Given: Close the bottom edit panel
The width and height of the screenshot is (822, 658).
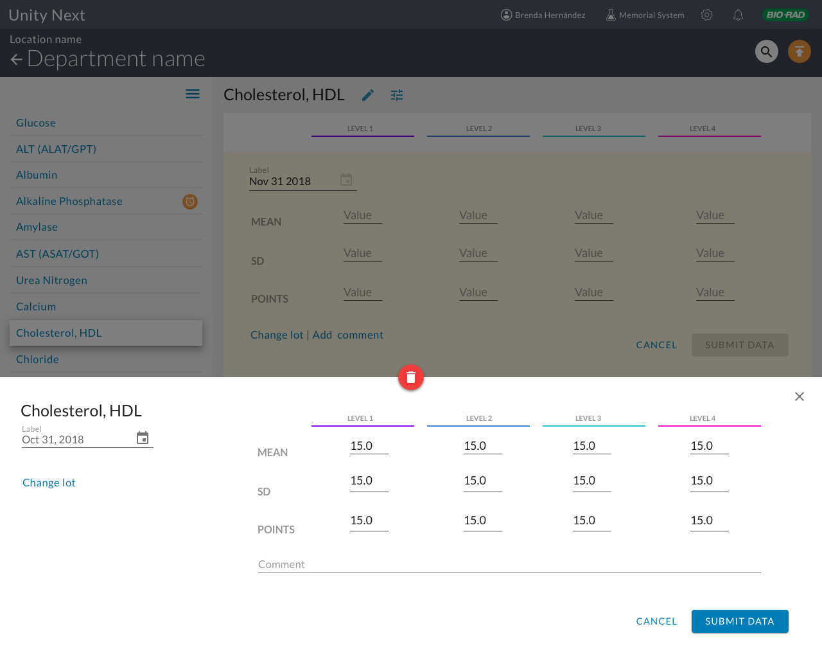Looking at the screenshot, I should (x=799, y=396).
